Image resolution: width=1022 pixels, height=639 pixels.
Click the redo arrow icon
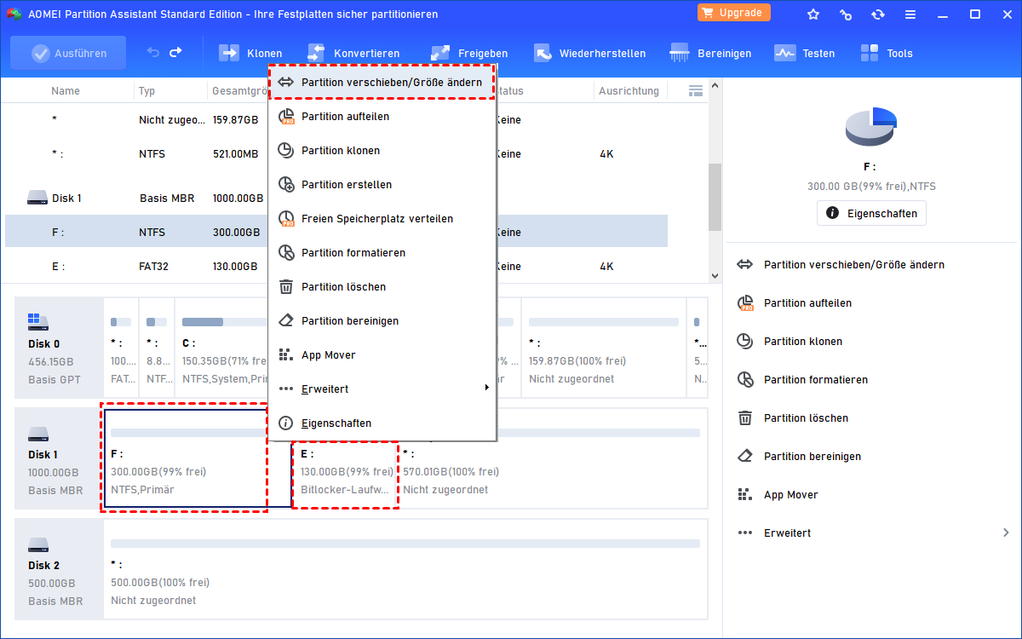coord(176,53)
